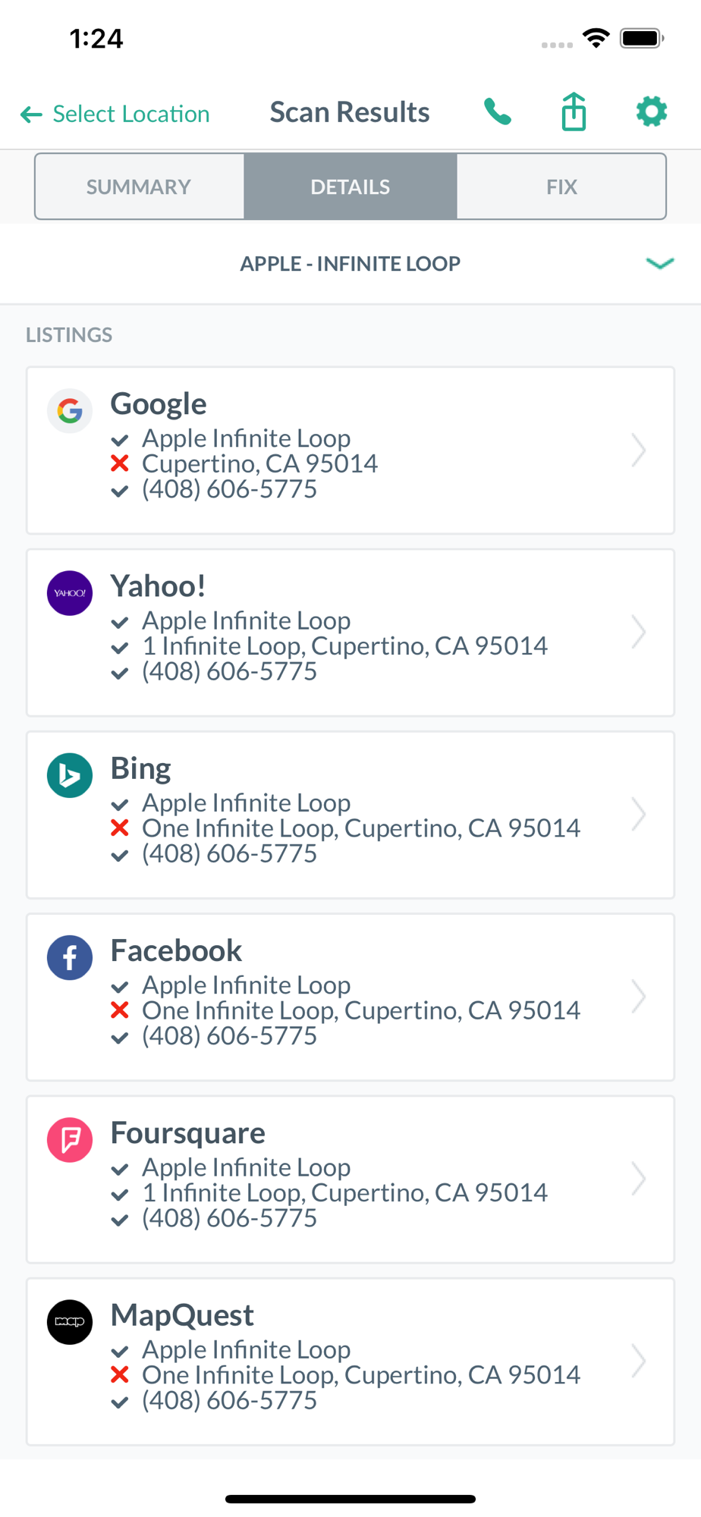Image resolution: width=701 pixels, height=1517 pixels.
Task: Switch to the FIX tab
Action: (561, 187)
